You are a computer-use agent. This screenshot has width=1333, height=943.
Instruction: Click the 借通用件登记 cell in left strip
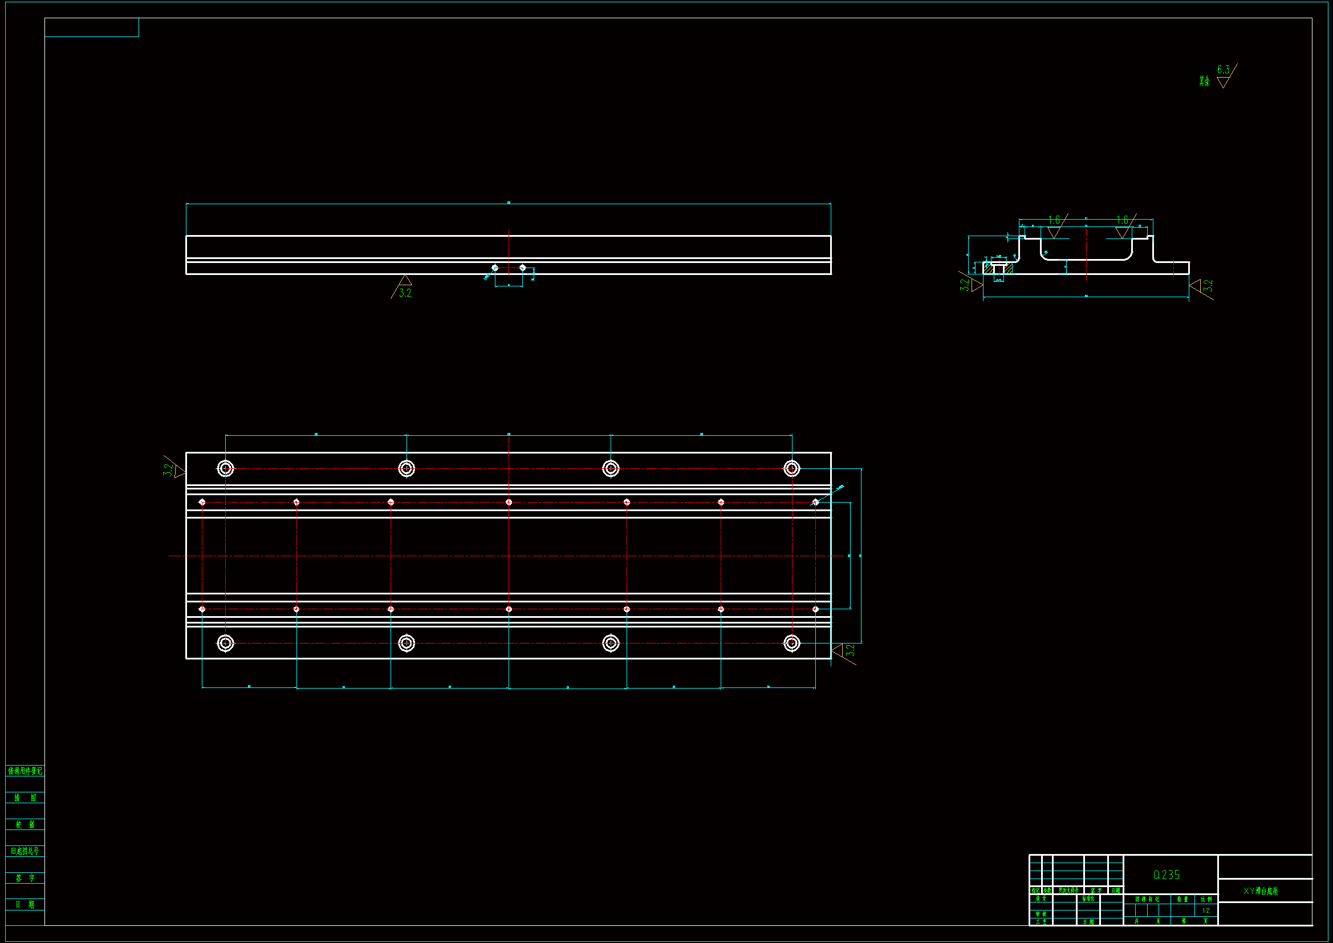[25, 771]
